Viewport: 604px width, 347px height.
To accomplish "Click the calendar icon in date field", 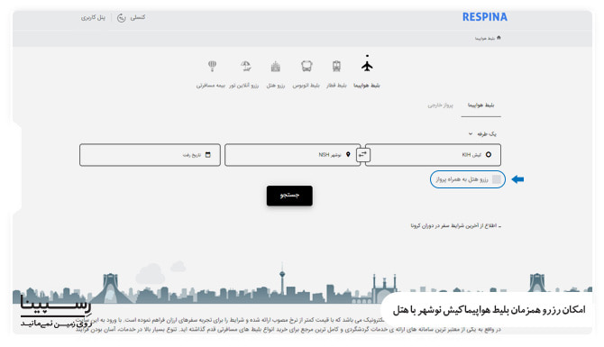I will click(x=208, y=155).
